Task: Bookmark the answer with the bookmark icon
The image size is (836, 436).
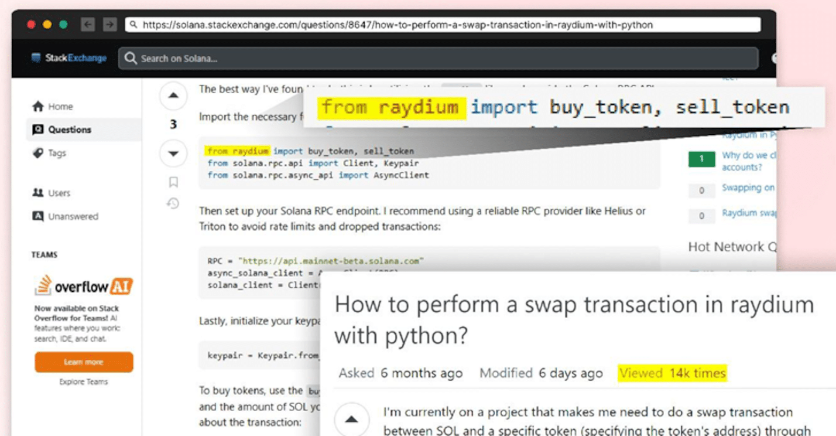Action: (x=173, y=182)
